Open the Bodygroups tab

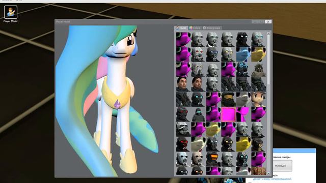[x=212, y=28]
